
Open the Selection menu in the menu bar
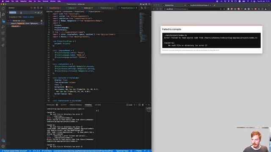(x=23, y=1)
